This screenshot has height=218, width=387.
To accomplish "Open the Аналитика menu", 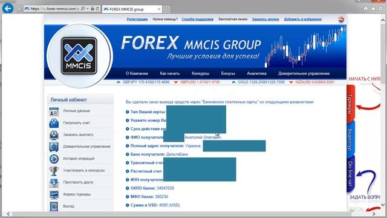I will coord(256,73).
